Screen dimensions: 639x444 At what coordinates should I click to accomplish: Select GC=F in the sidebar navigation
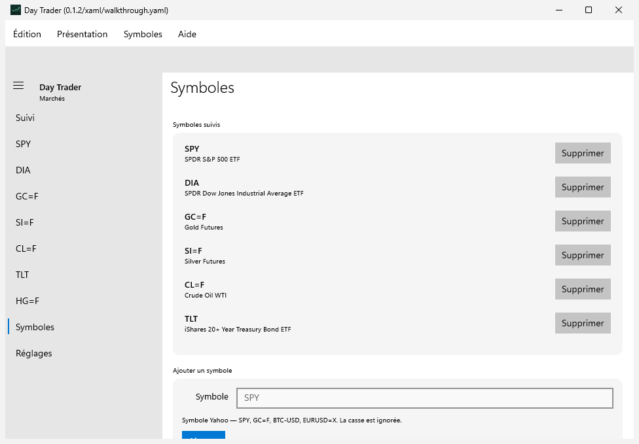[x=84, y=197]
